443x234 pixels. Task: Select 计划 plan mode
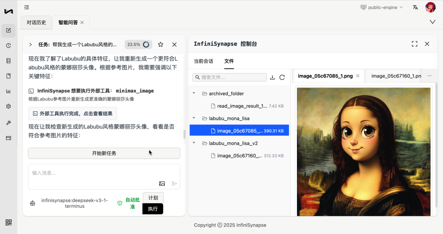tap(153, 198)
